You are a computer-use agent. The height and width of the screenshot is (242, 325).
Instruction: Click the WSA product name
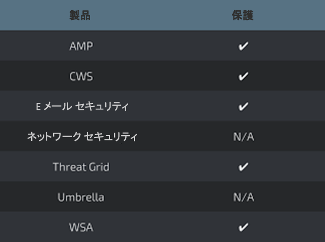(81, 227)
